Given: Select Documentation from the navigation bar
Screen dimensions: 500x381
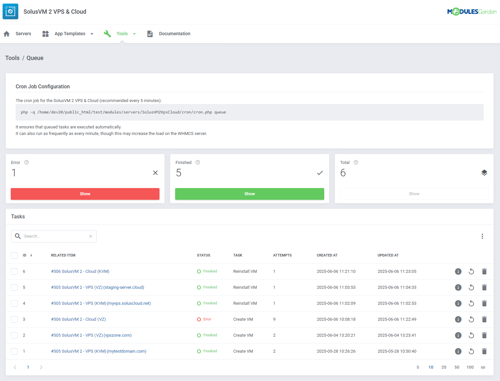Looking at the screenshot, I should point(174,34).
